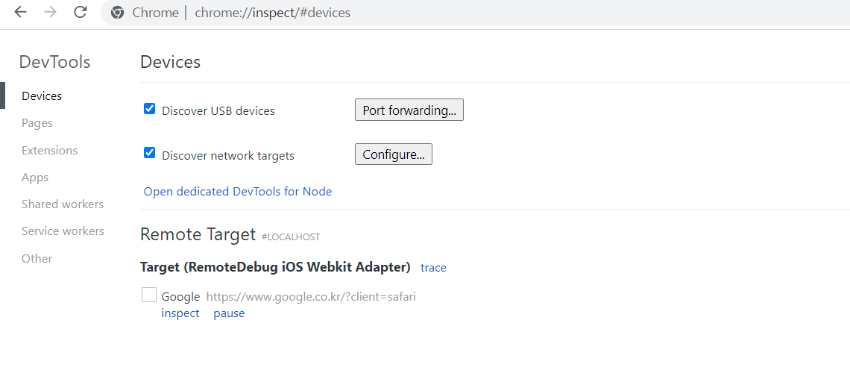Image resolution: width=850 pixels, height=376 pixels.
Task: Switch to Service workers section
Action: [x=63, y=231]
